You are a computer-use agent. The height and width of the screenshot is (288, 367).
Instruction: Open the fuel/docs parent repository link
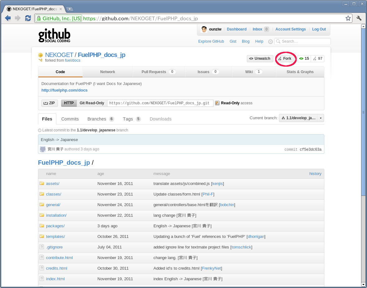point(73,60)
